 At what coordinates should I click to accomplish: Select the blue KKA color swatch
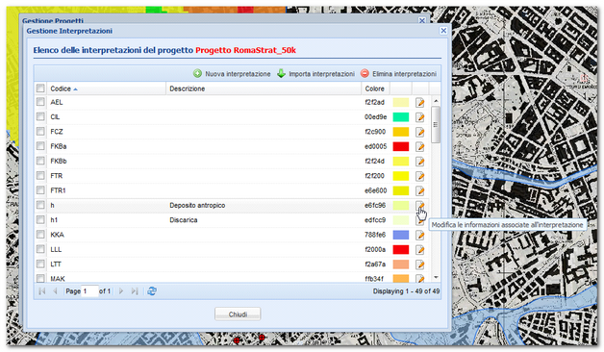(x=401, y=235)
